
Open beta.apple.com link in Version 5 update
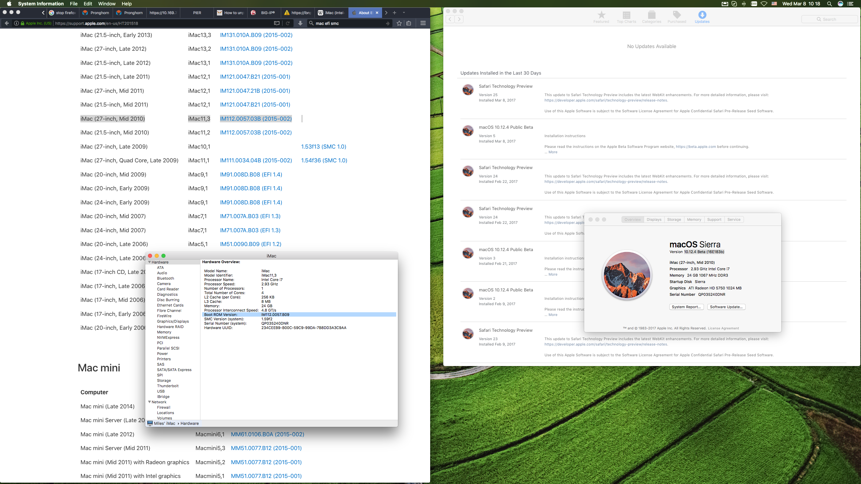[696, 147]
